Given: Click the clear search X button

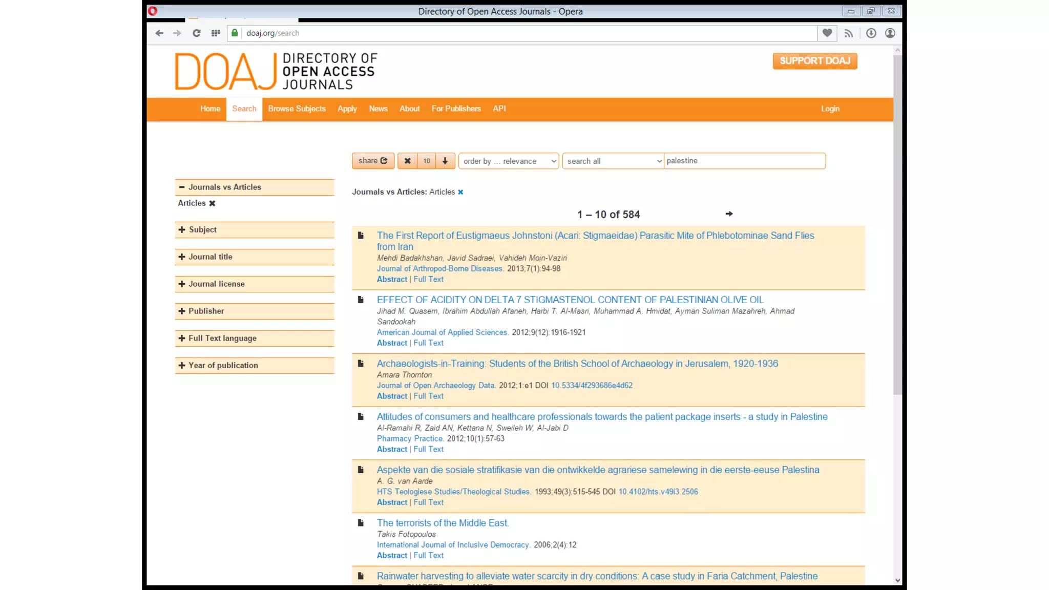Looking at the screenshot, I should coord(407,161).
